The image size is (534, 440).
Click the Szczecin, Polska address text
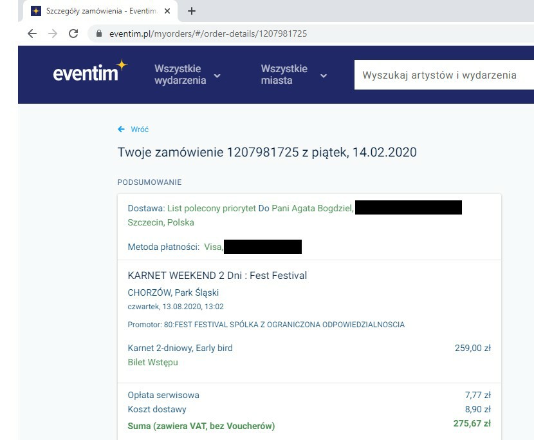(161, 222)
